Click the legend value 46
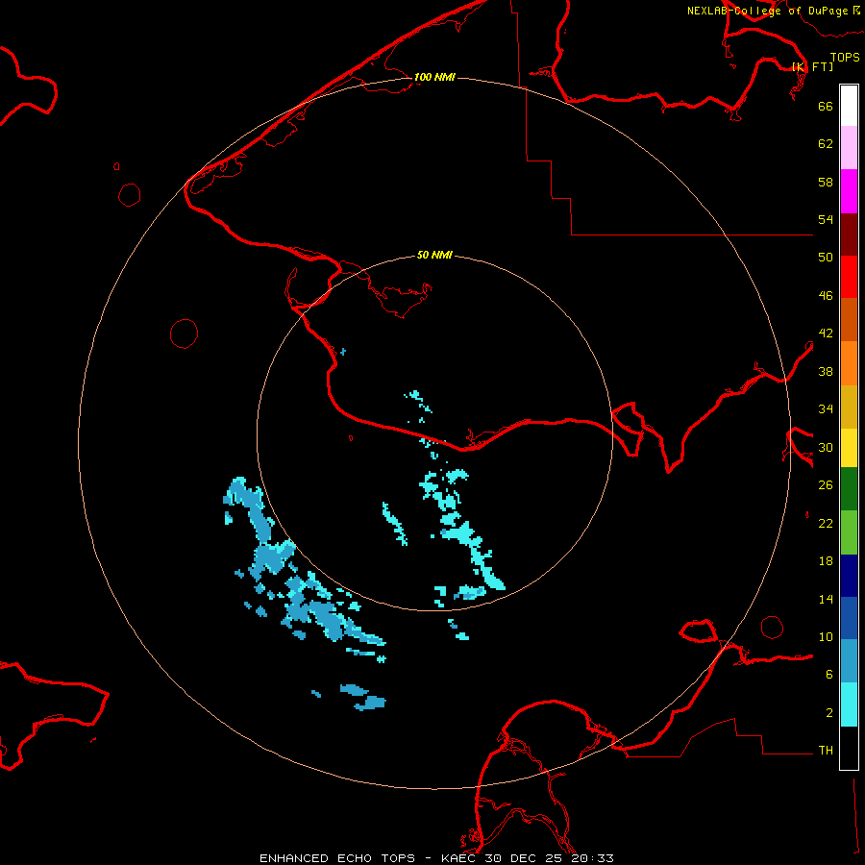This screenshot has width=865, height=865. (x=826, y=296)
